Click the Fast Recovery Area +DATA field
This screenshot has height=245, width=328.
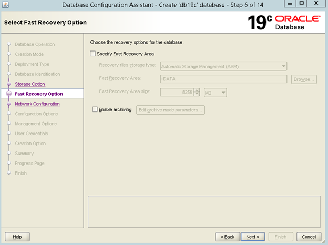click(x=223, y=79)
